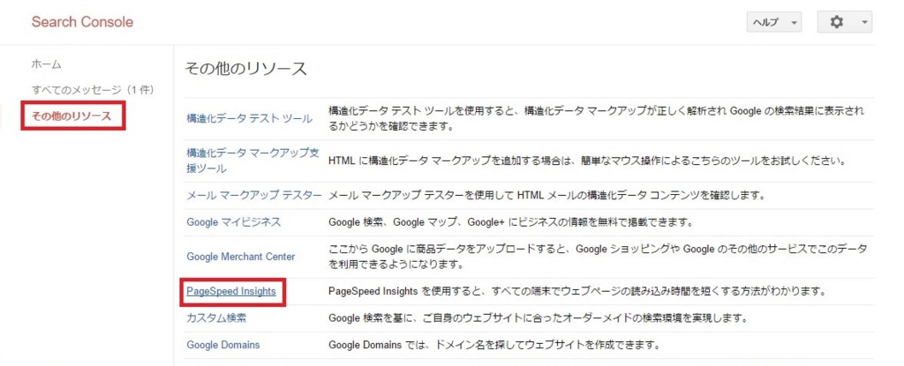Open the メール マークアップ テスター link
904x366 pixels.
(x=254, y=195)
